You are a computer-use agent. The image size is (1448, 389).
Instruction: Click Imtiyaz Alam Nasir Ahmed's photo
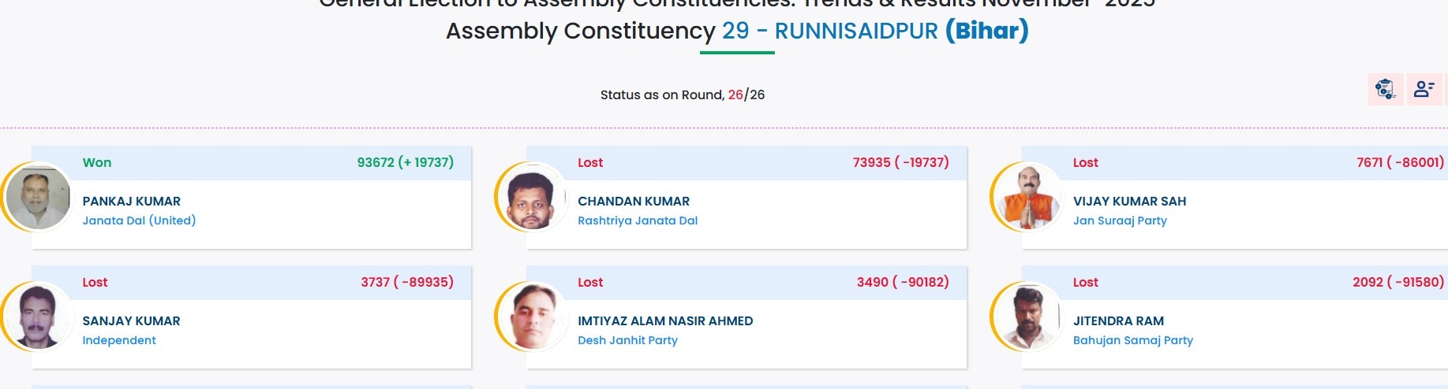(532, 317)
